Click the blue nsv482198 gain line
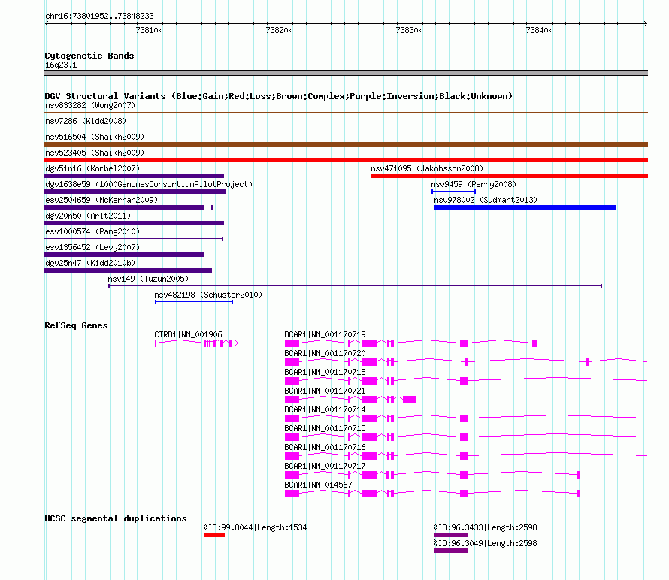669x580 pixels. pyautogui.click(x=194, y=302)
